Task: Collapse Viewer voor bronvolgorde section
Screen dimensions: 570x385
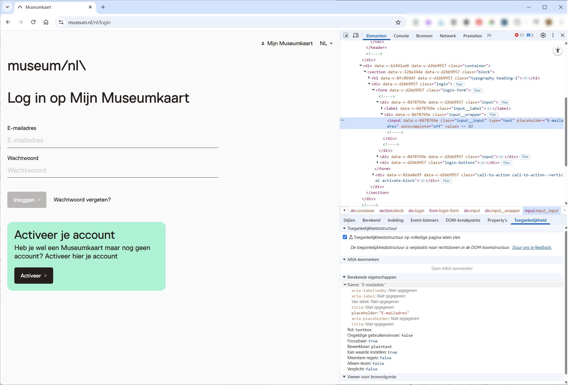Action: pyautogui.click(x=344, y=377)
